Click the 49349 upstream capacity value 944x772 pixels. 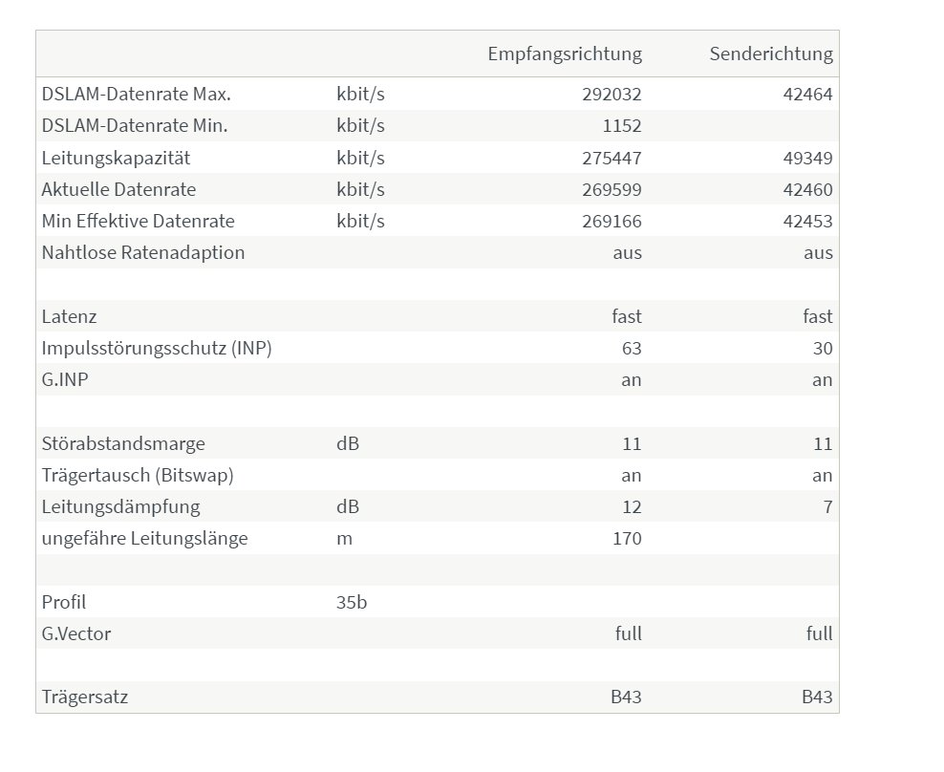[x=807, y=159]
